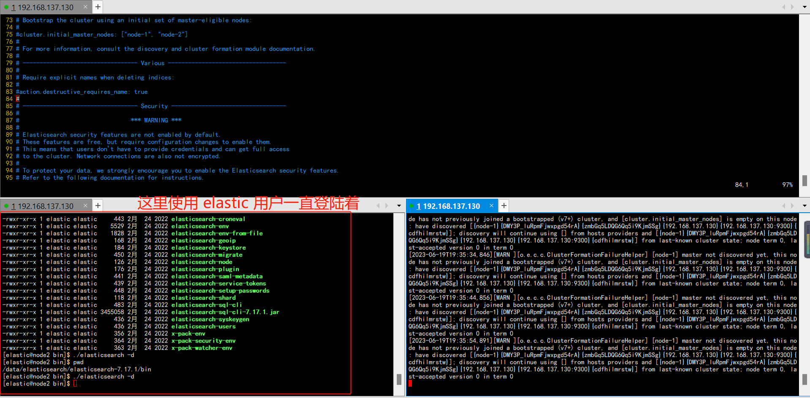
Task: Close the bottom-left pane session tab
Action: (85, 206)
